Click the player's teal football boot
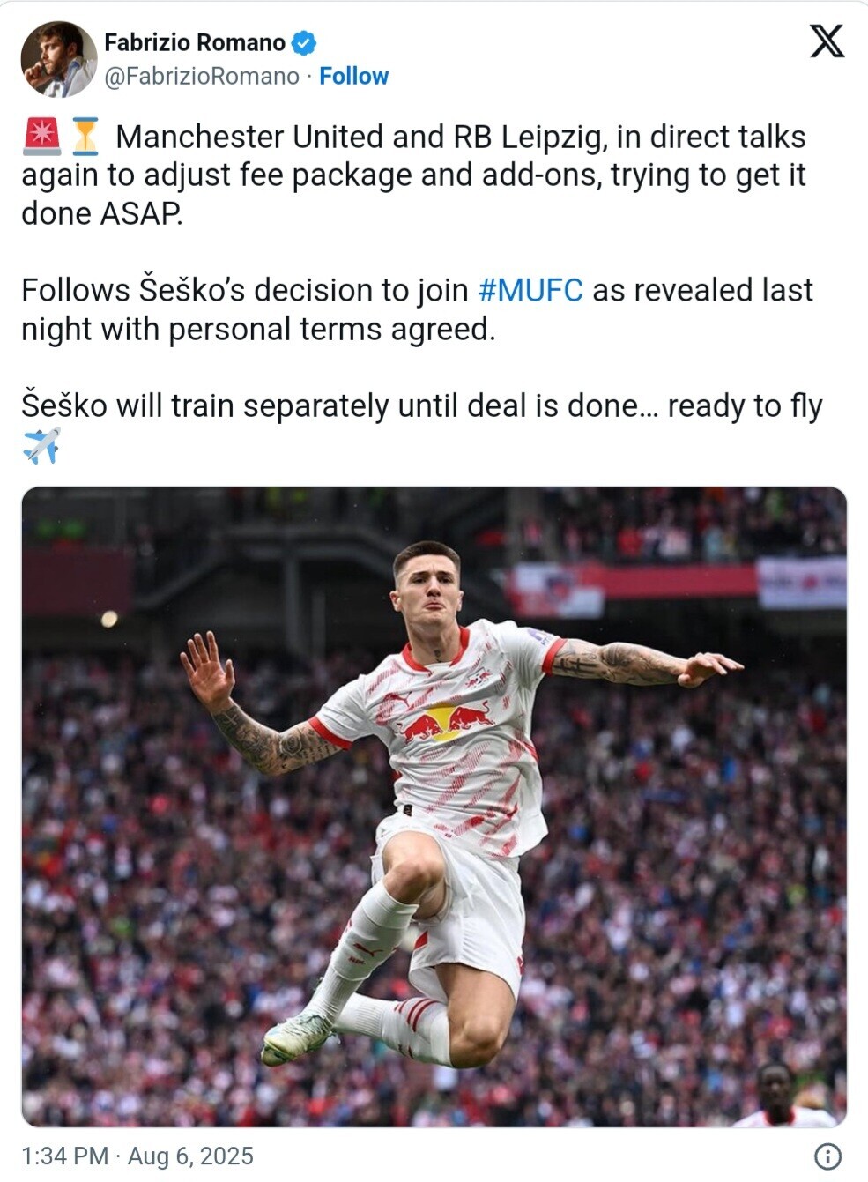The image size is (868, 1182). pyautogui.click(x=297, y=1037)
